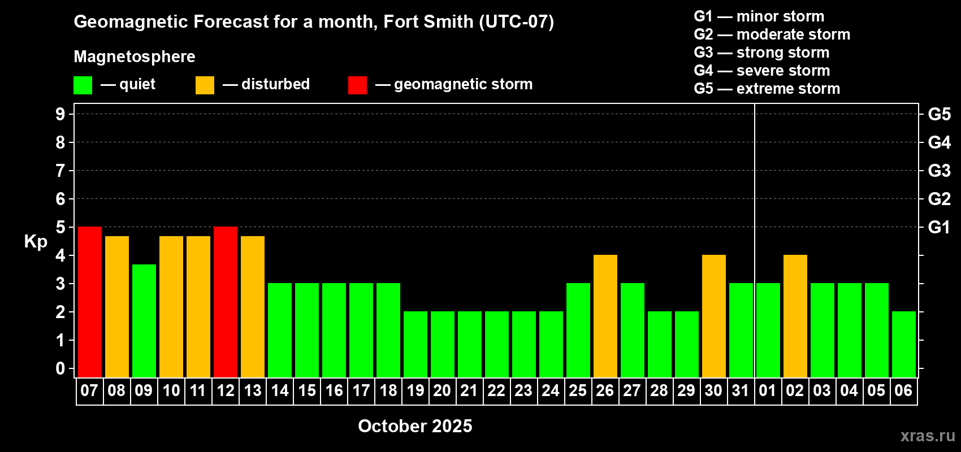The height and width of the screenshot is (452, 961).
Task: Select the orange bar above date 02
Action: [x=795, y=316]
